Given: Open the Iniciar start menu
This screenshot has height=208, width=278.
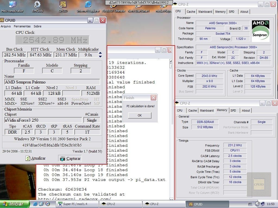Looking at the screenshot, I should click(x=15, y=204).
